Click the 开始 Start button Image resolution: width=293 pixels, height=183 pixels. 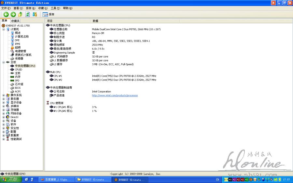point(11,180)
